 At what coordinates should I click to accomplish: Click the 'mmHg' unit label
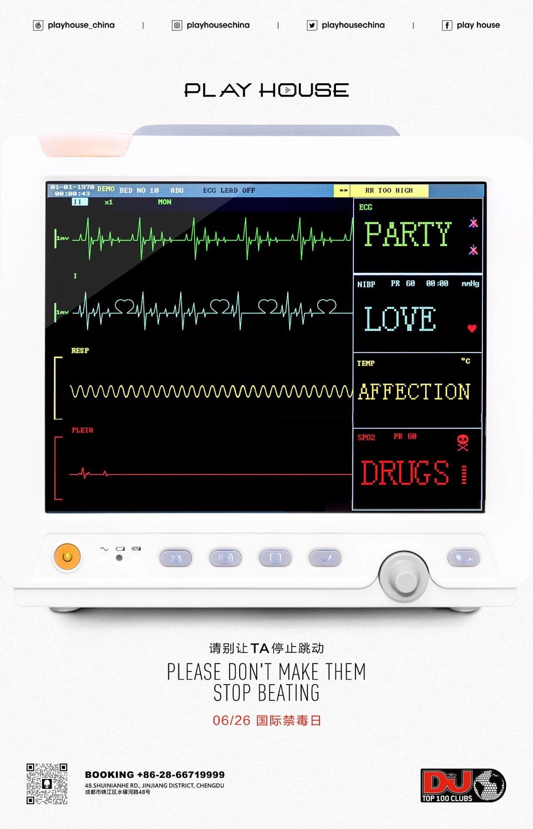click(x=471, y=284)
